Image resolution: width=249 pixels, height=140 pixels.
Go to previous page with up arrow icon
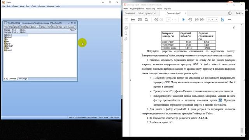coord(156,19)
